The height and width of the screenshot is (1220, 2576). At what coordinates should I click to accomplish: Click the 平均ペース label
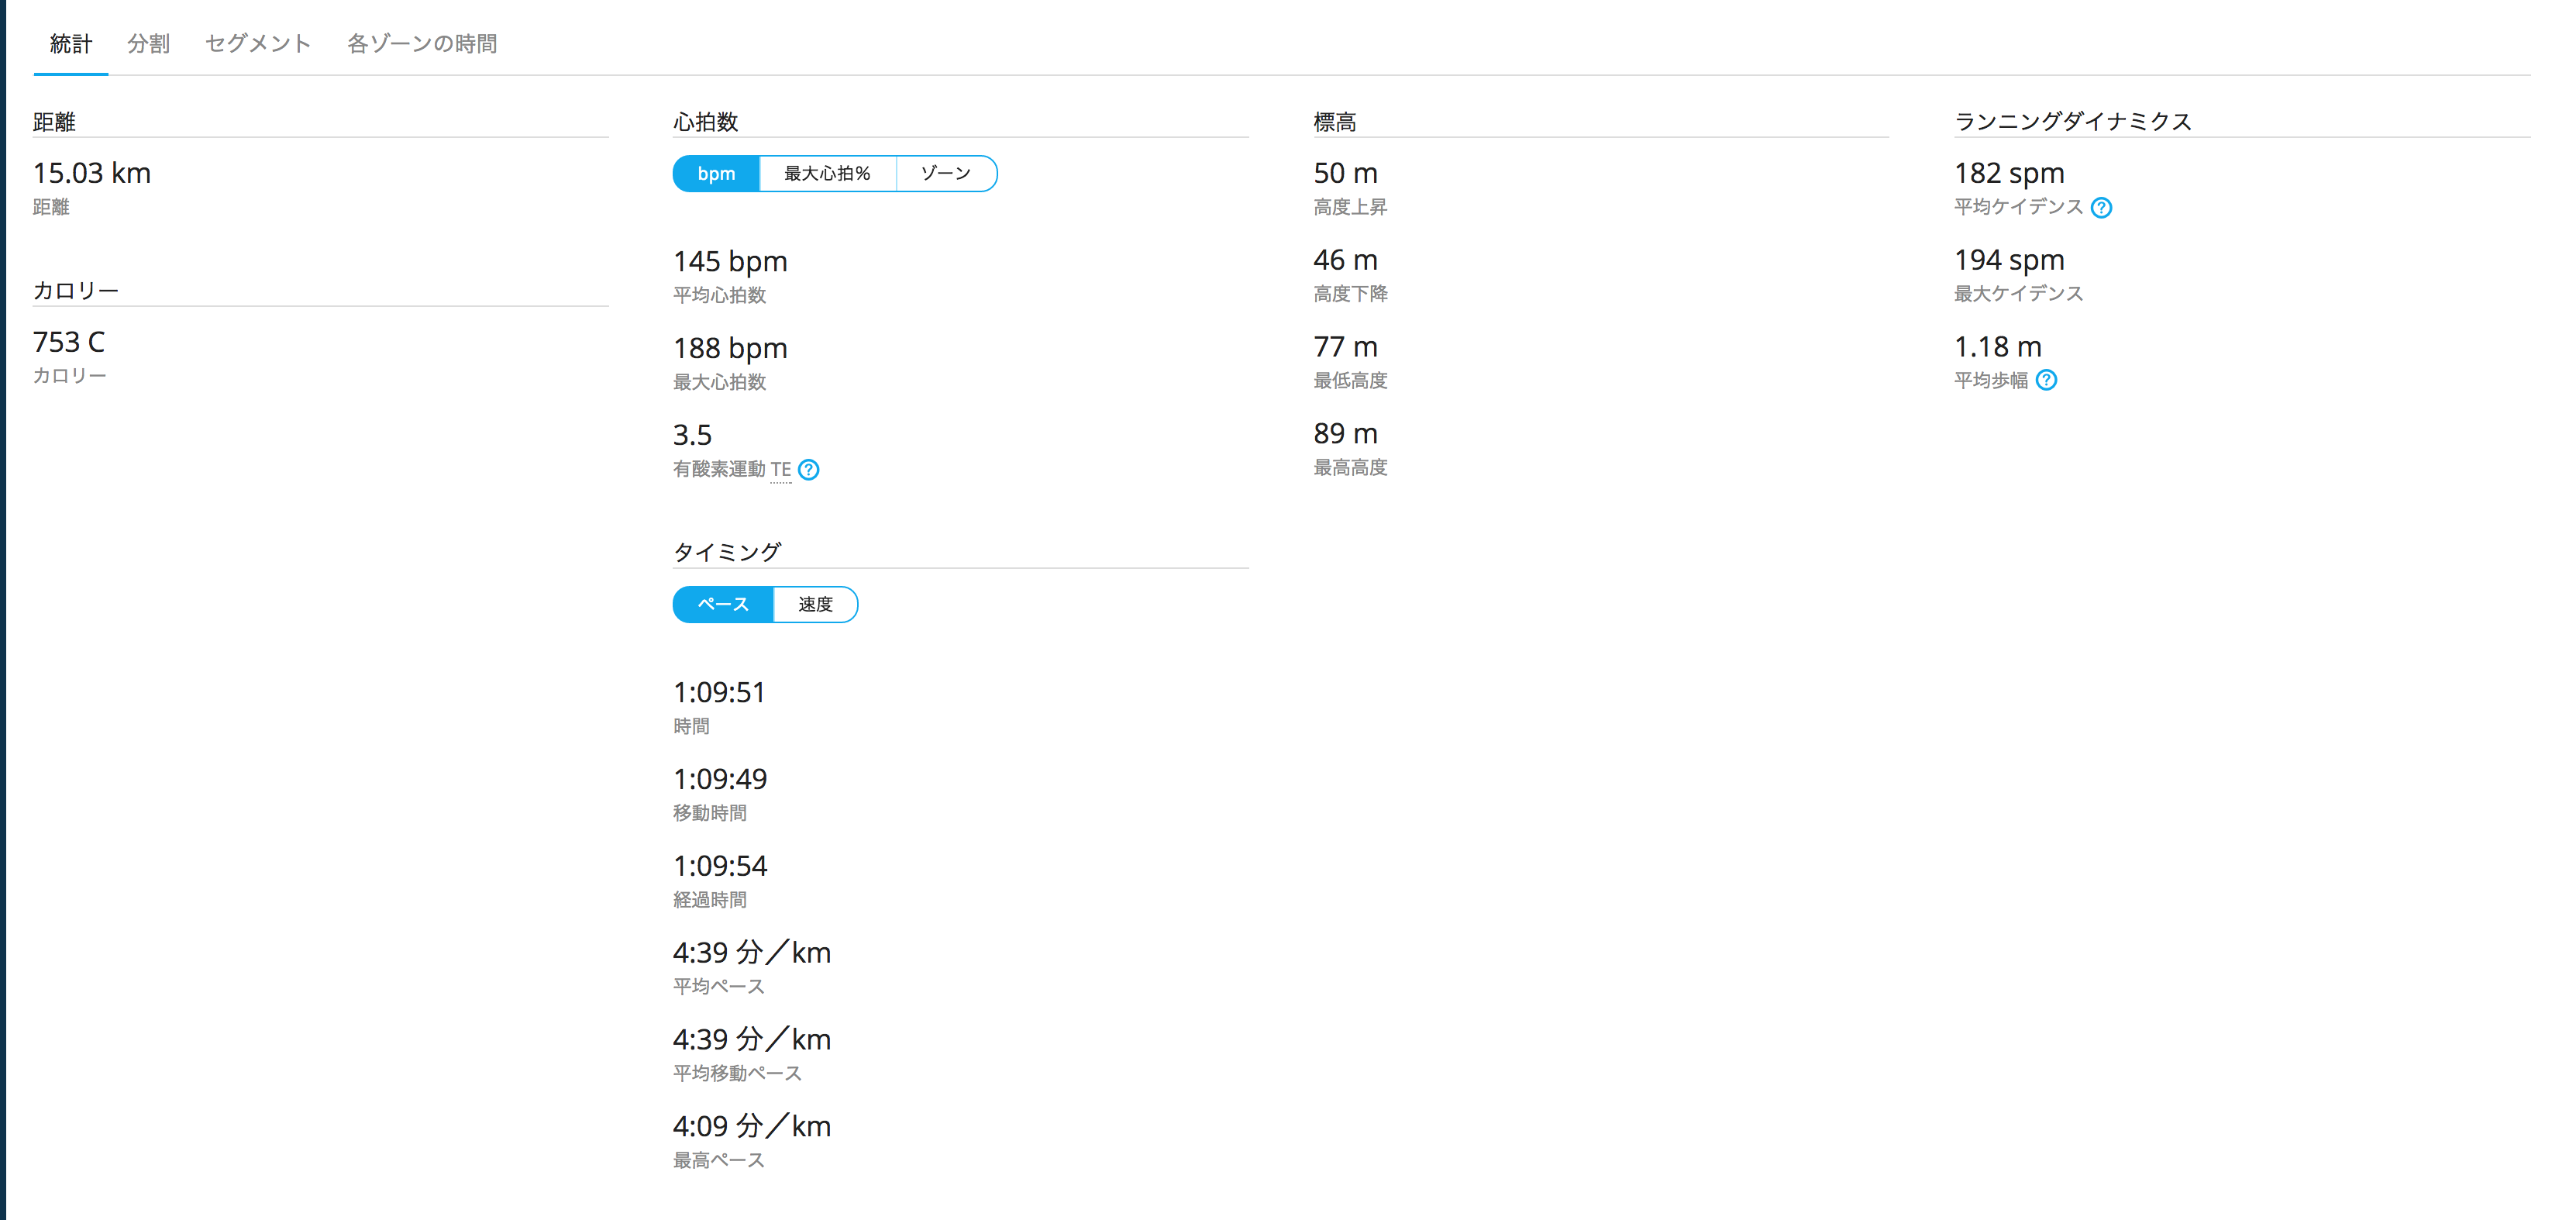(x=719, y=986)
